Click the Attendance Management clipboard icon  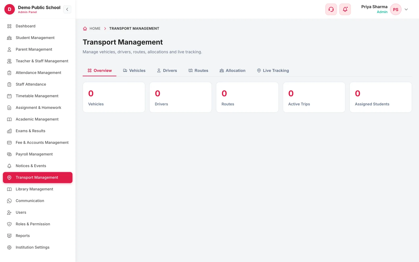tap(9, 73)
